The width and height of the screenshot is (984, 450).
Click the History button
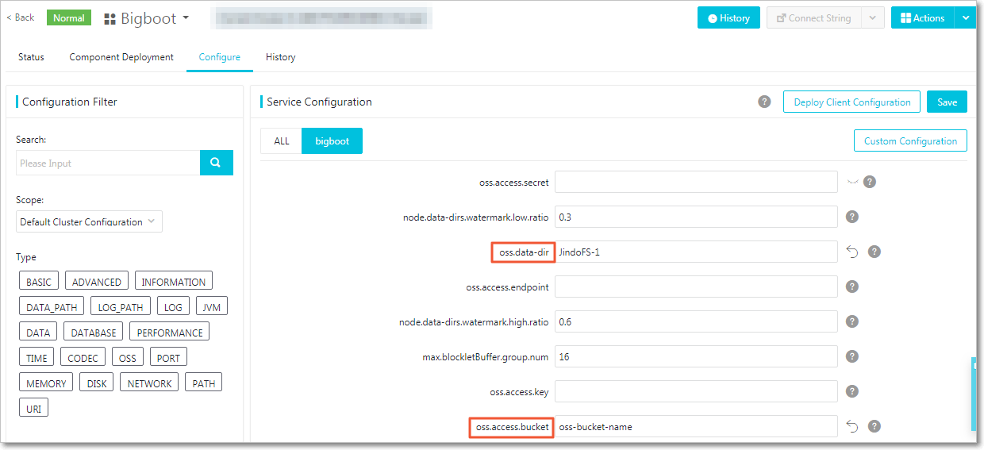728,17
